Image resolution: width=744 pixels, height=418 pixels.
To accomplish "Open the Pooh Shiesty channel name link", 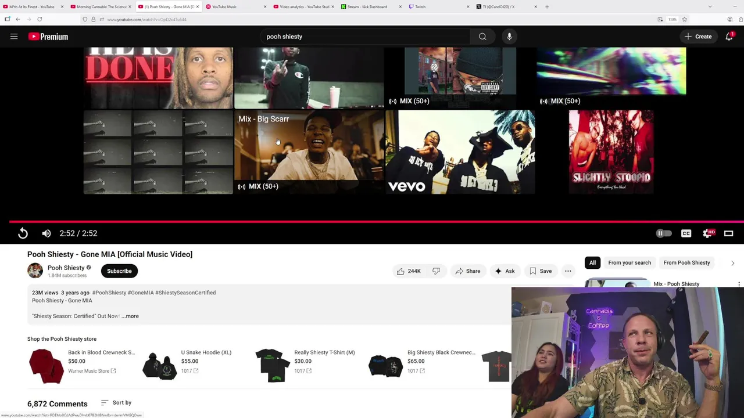I will (66, 268).
